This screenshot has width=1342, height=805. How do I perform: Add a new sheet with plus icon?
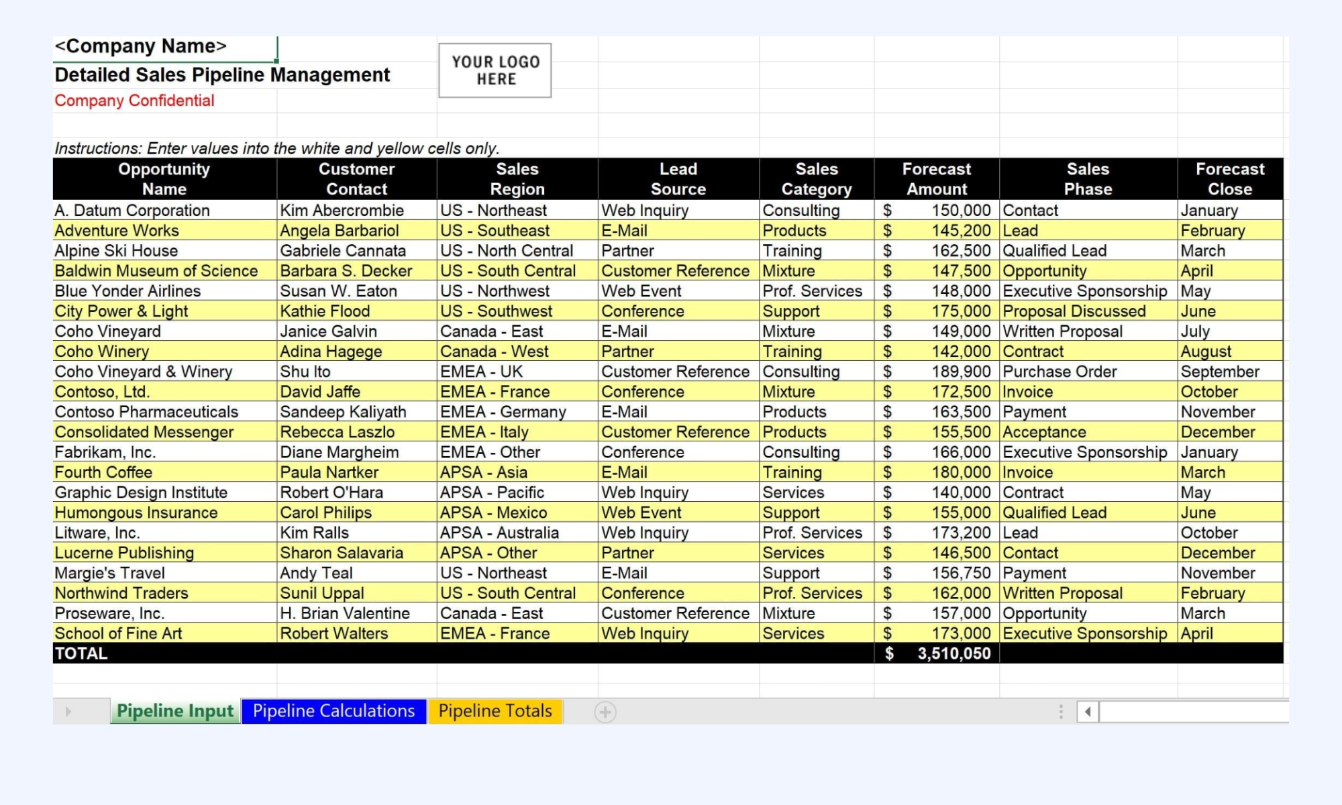[605, 712]
